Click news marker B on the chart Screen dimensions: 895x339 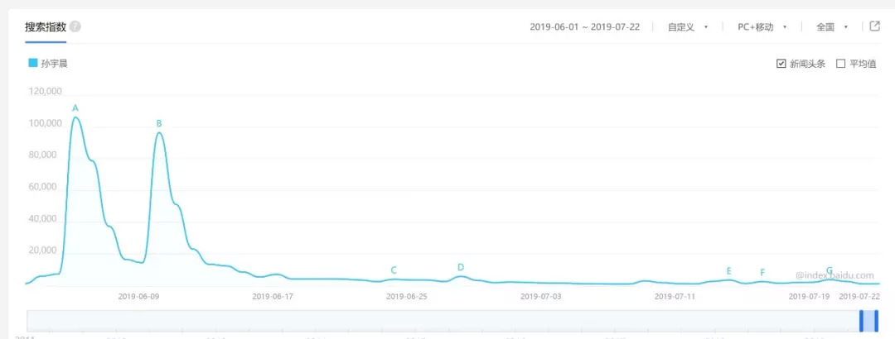pyautogui.click(x=159, y=124)
